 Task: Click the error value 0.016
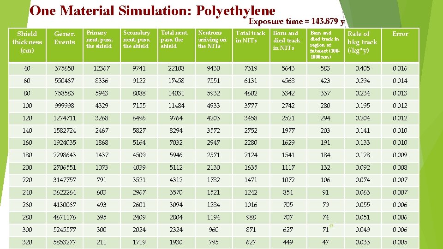[x=400, y=68]
